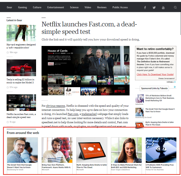Click the 'From around the web' heading
This screenshot has width=181, height=176.
[23, 133]
